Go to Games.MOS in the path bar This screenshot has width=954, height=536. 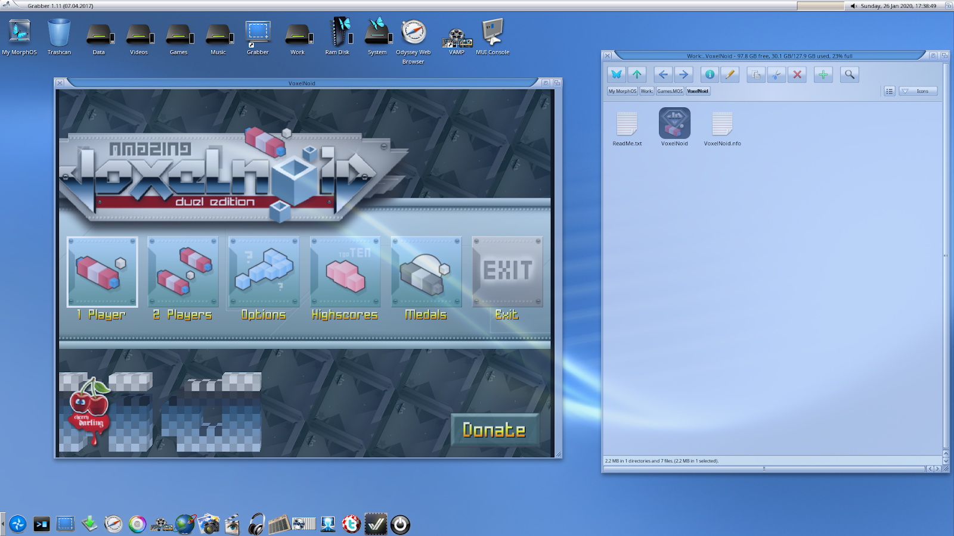click(670, 91)
